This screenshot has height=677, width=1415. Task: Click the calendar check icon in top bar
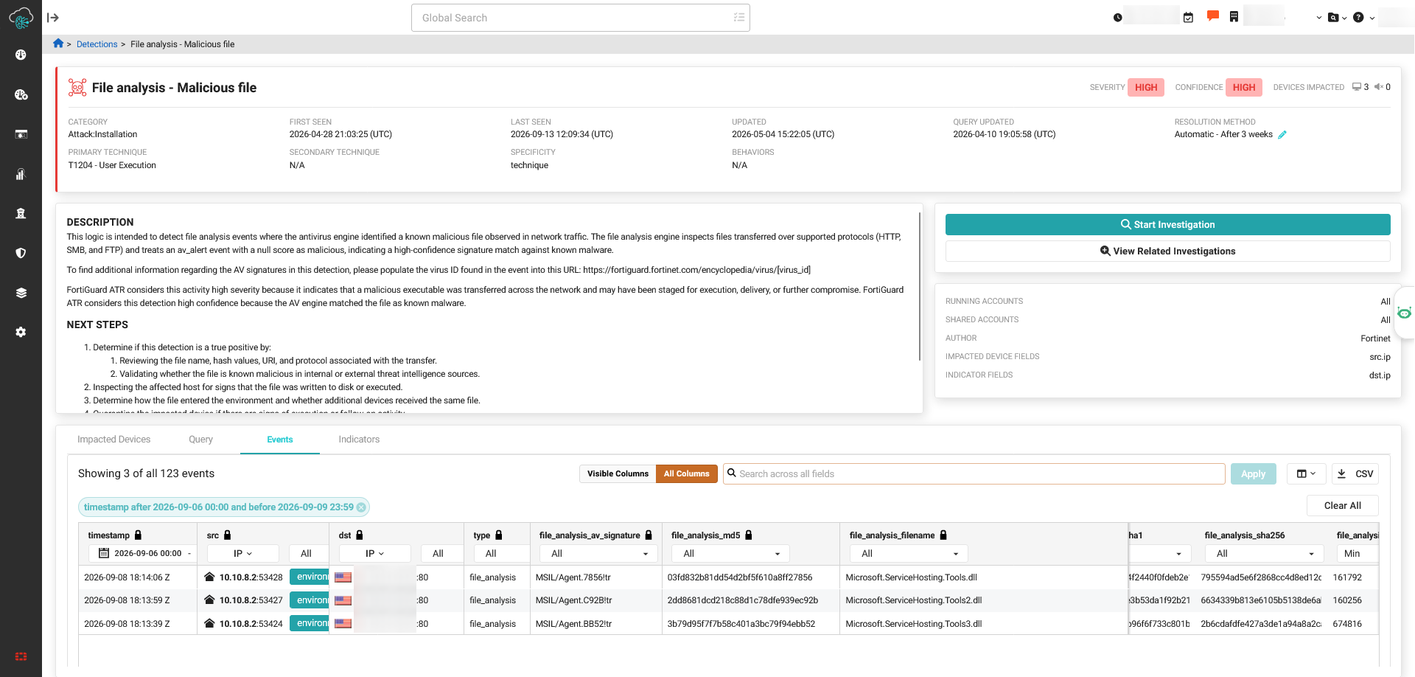(1188, 18)
